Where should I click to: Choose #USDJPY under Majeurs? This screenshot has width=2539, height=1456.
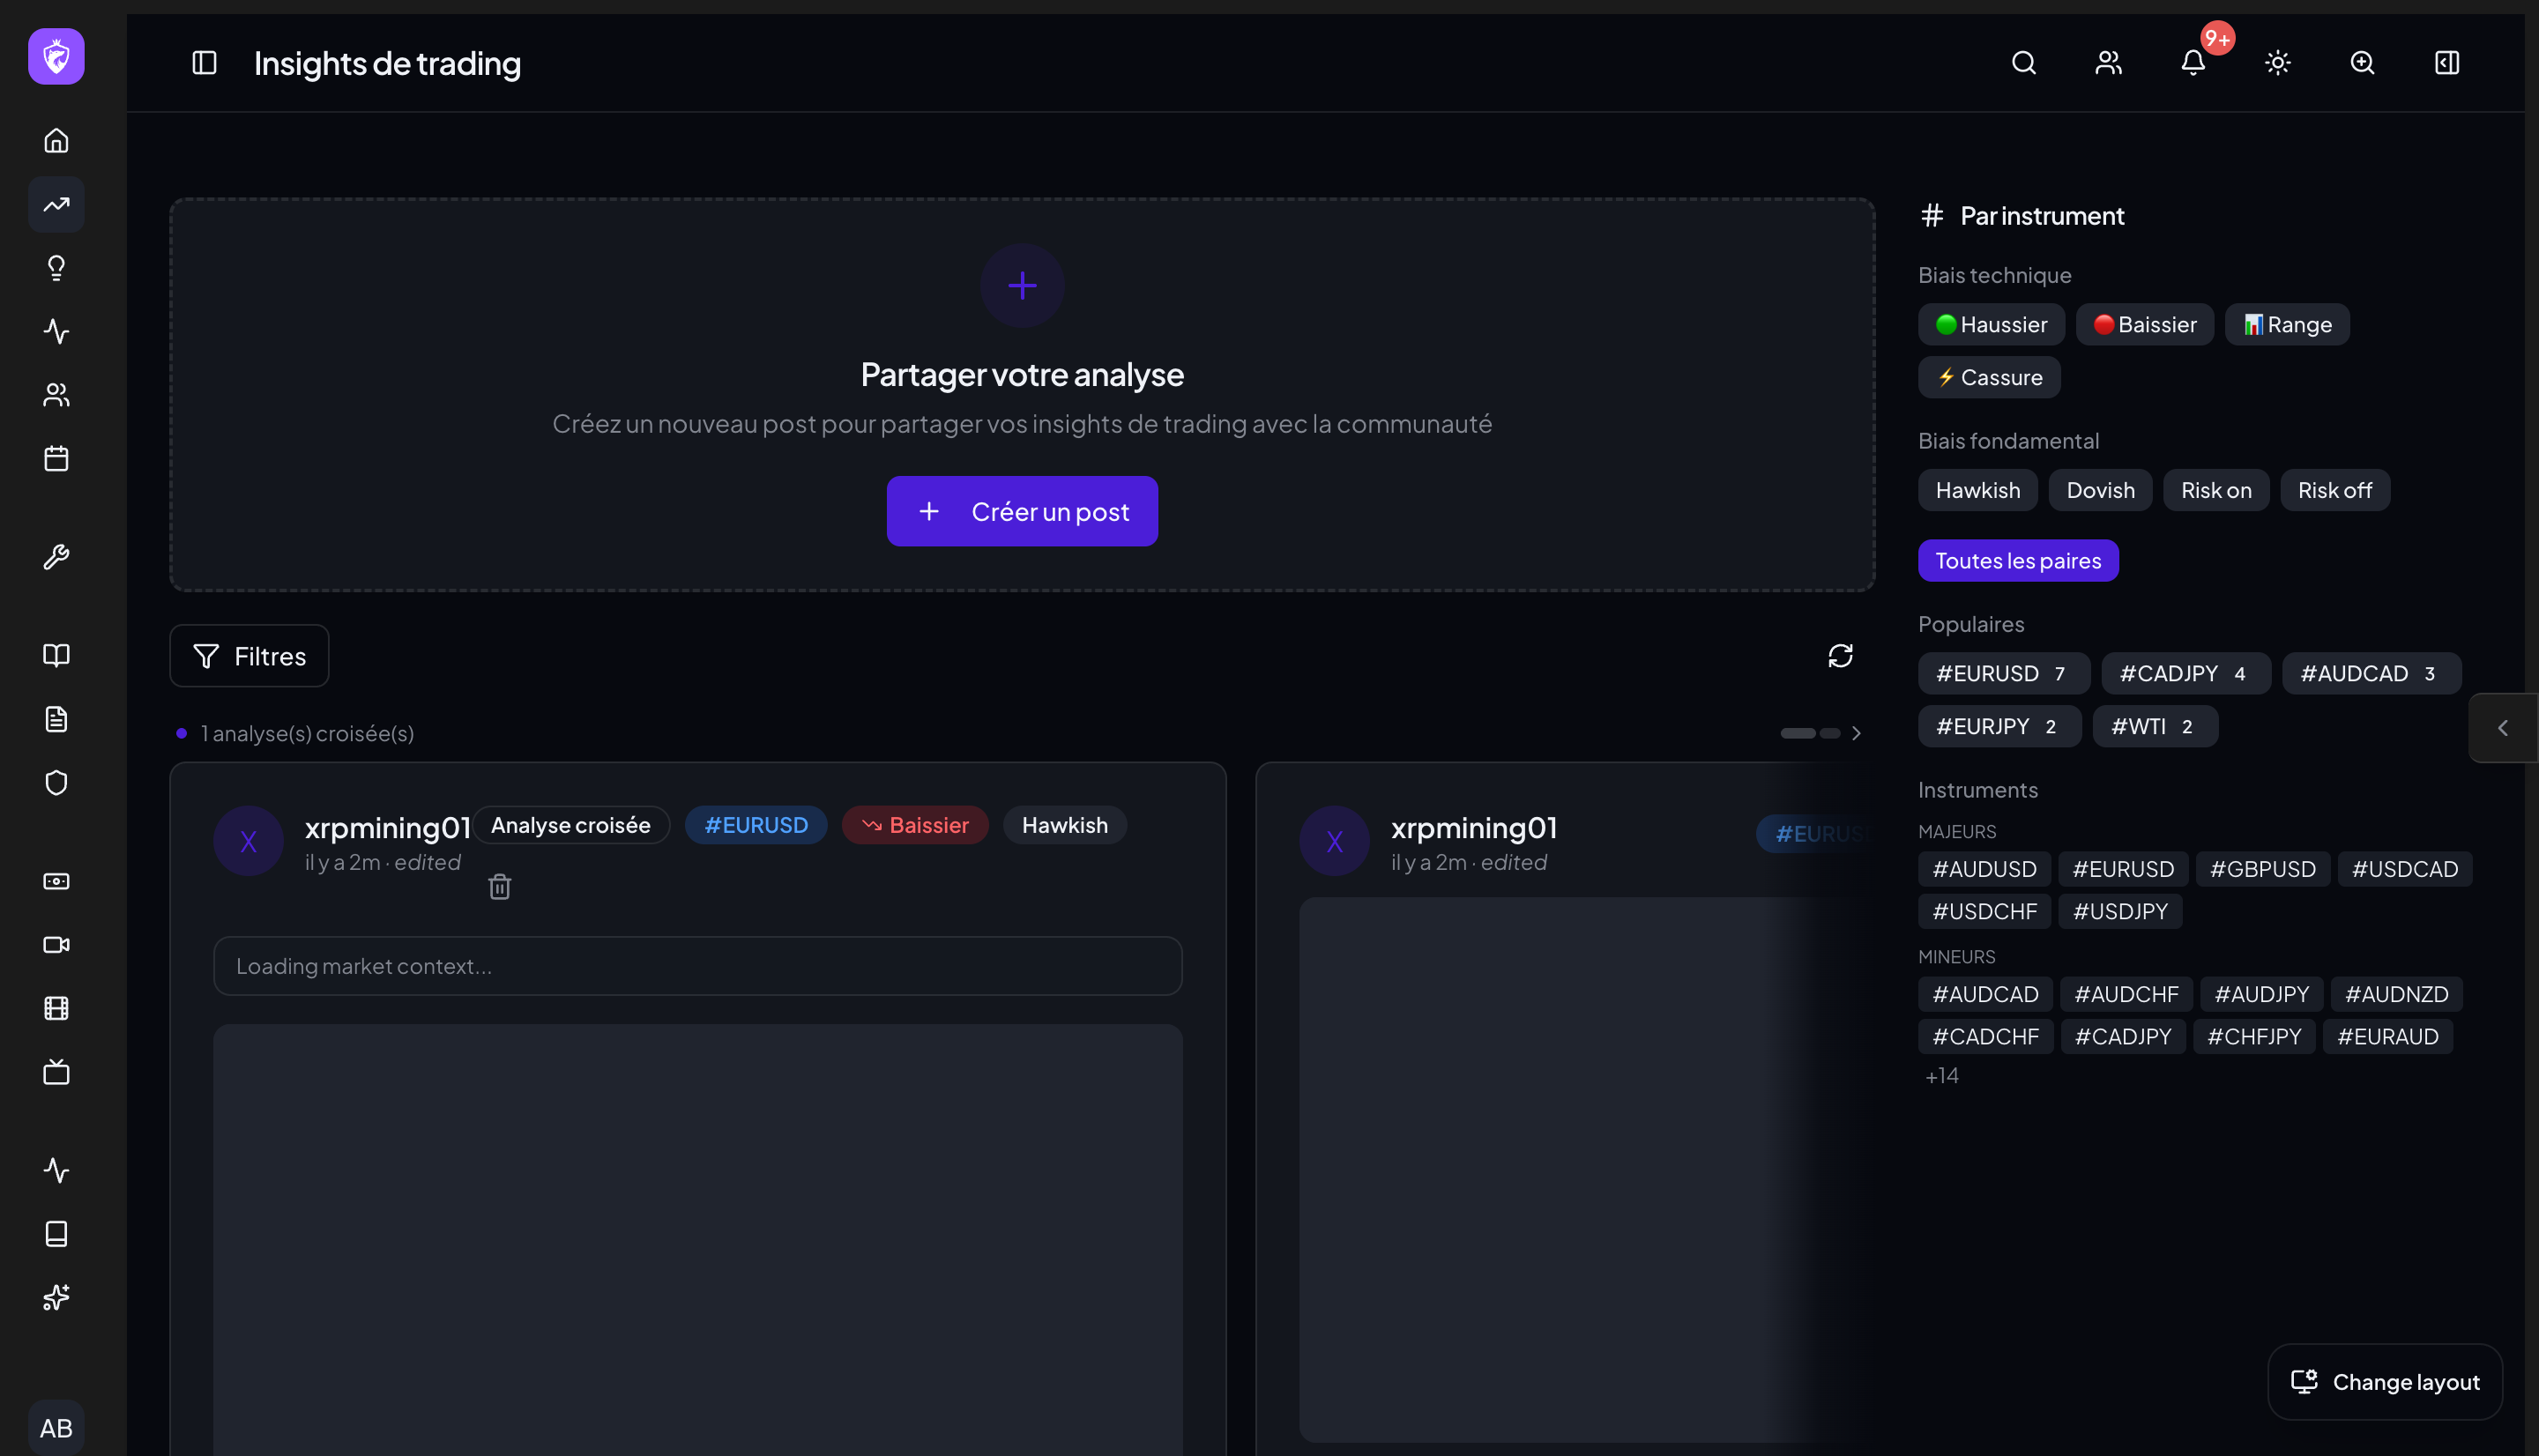tap(2120, 911)
